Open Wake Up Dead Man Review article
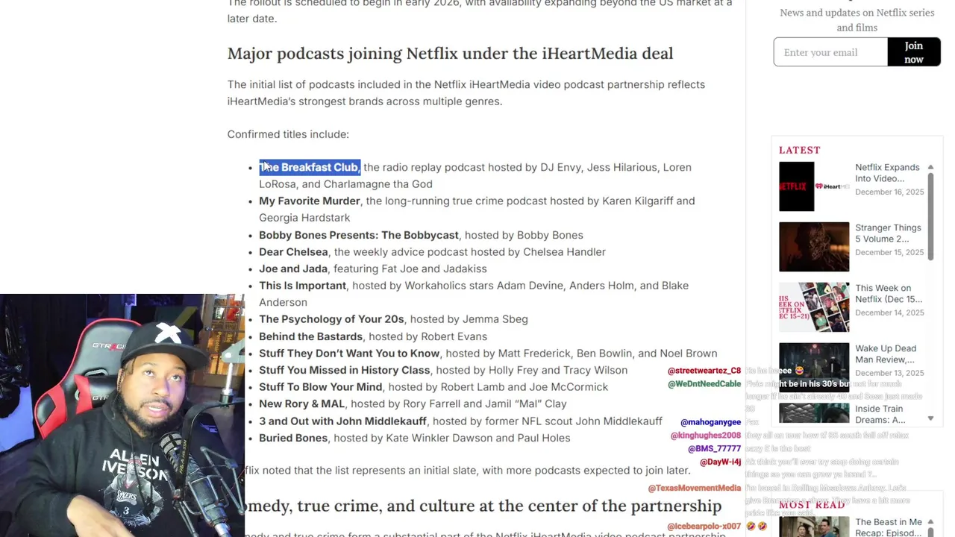This screenshot has height=537, width=955. [886, 354]
